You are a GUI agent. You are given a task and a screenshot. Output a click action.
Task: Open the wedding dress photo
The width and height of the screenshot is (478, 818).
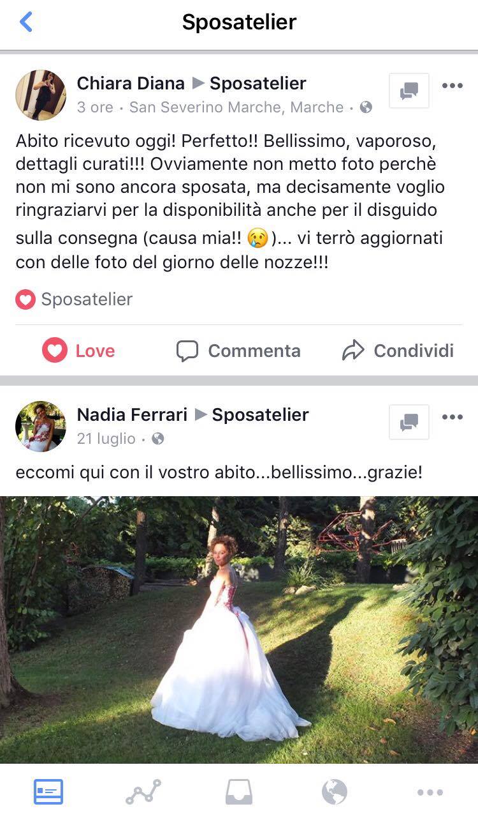coord(239,630)
